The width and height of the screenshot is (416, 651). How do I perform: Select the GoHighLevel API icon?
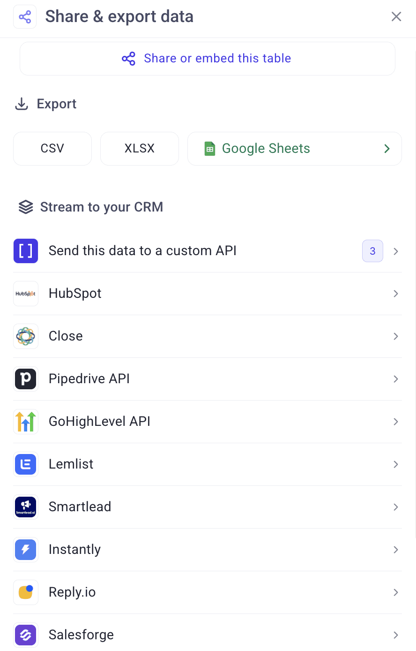click(x=26, y=421)
